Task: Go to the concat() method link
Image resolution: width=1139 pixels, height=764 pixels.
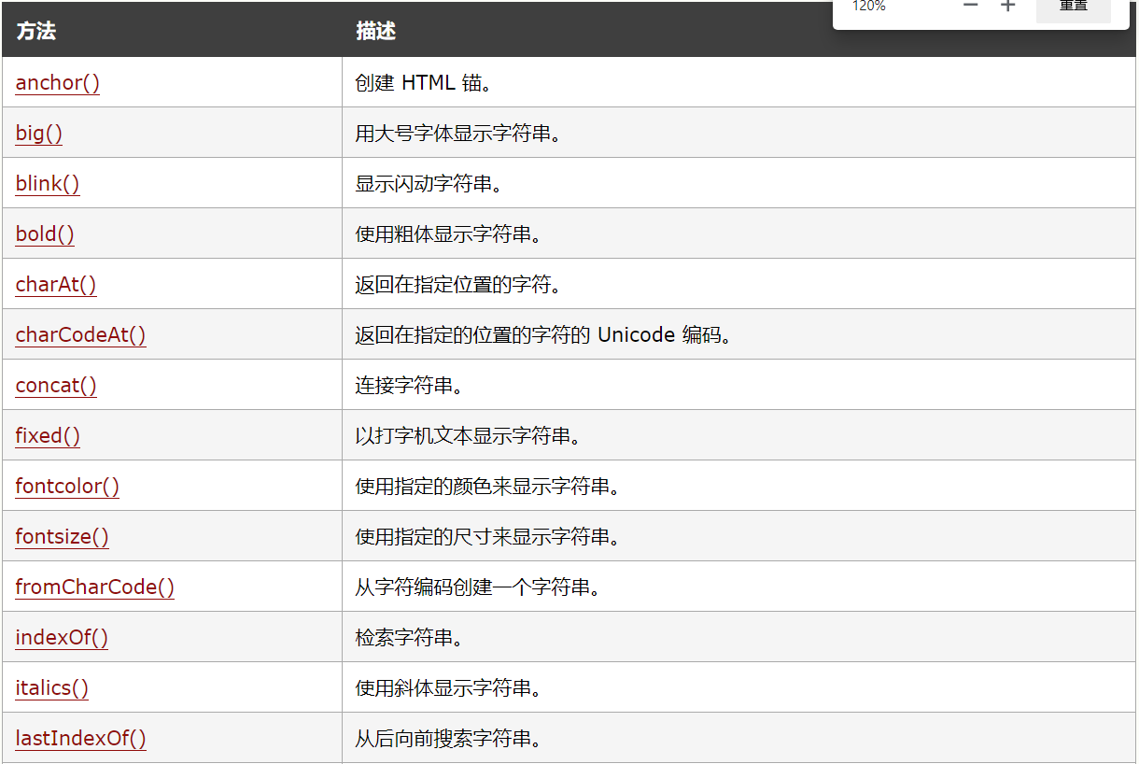Action: pos(56,386)
